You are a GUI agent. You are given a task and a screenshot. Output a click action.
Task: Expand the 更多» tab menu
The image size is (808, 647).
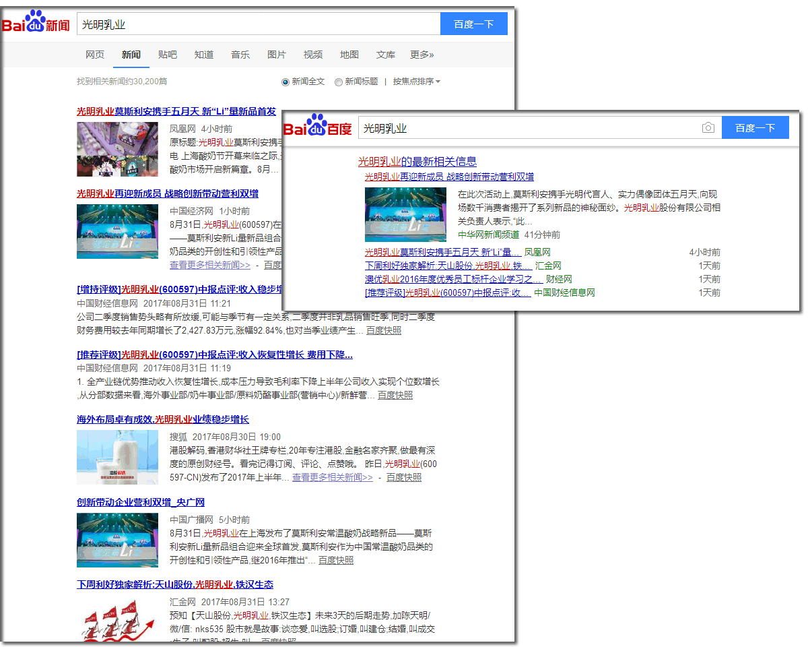coord(422,55)
